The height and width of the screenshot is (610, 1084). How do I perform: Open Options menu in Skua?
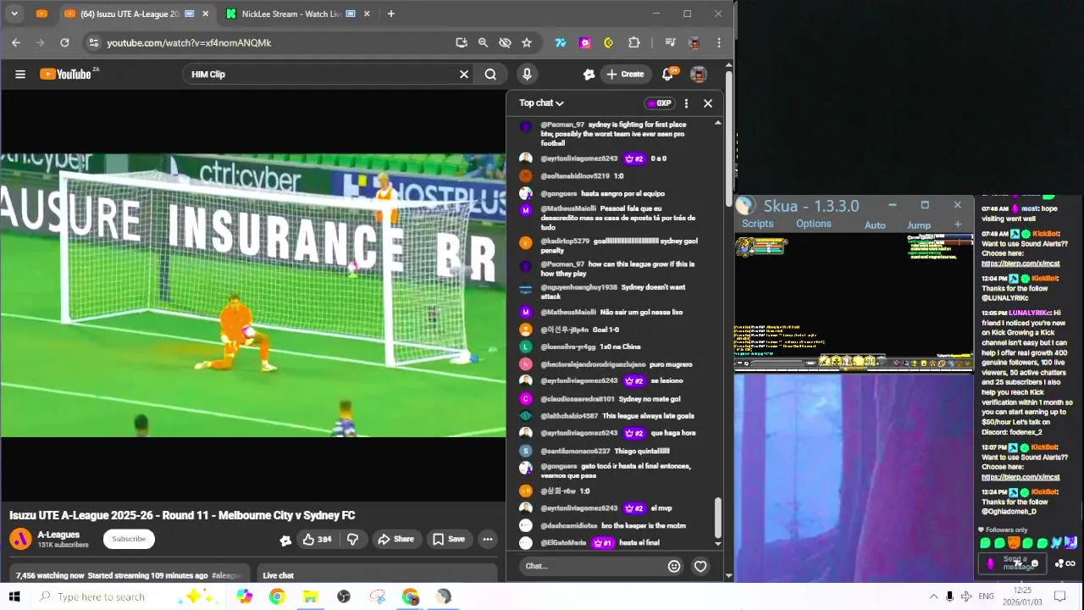pos(813,224)
